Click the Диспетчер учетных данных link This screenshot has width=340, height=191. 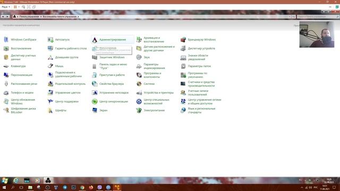coord(23,57)
